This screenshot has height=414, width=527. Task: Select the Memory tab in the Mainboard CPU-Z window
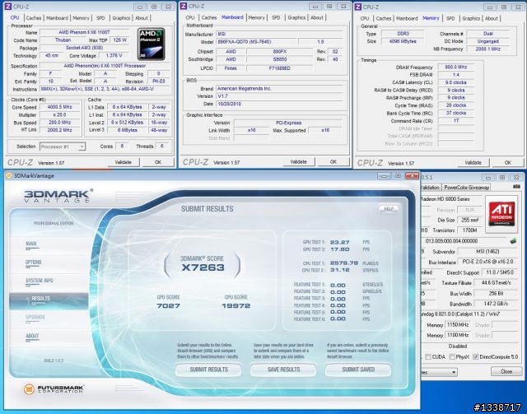click(256, 17)
